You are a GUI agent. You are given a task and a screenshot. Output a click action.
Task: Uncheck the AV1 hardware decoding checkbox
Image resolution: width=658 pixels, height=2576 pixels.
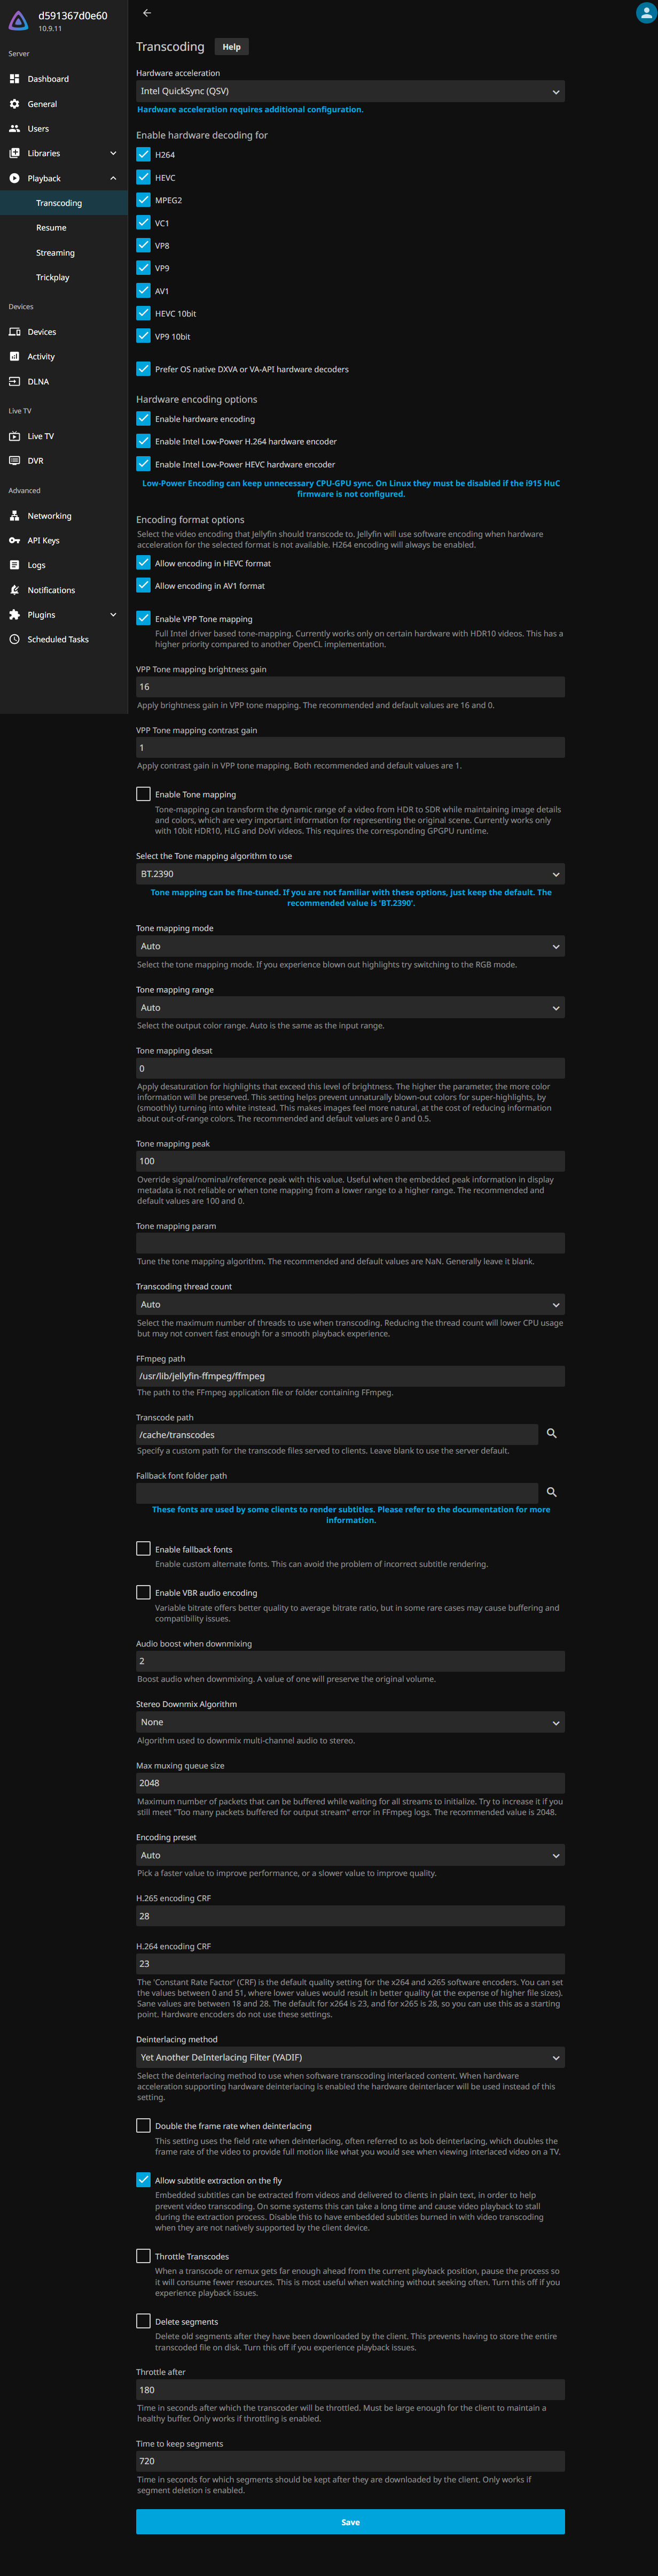click(x=144, y=291)
